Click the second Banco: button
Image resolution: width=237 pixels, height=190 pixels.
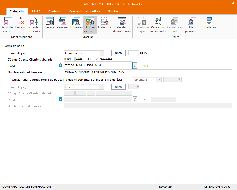[118, 87]
